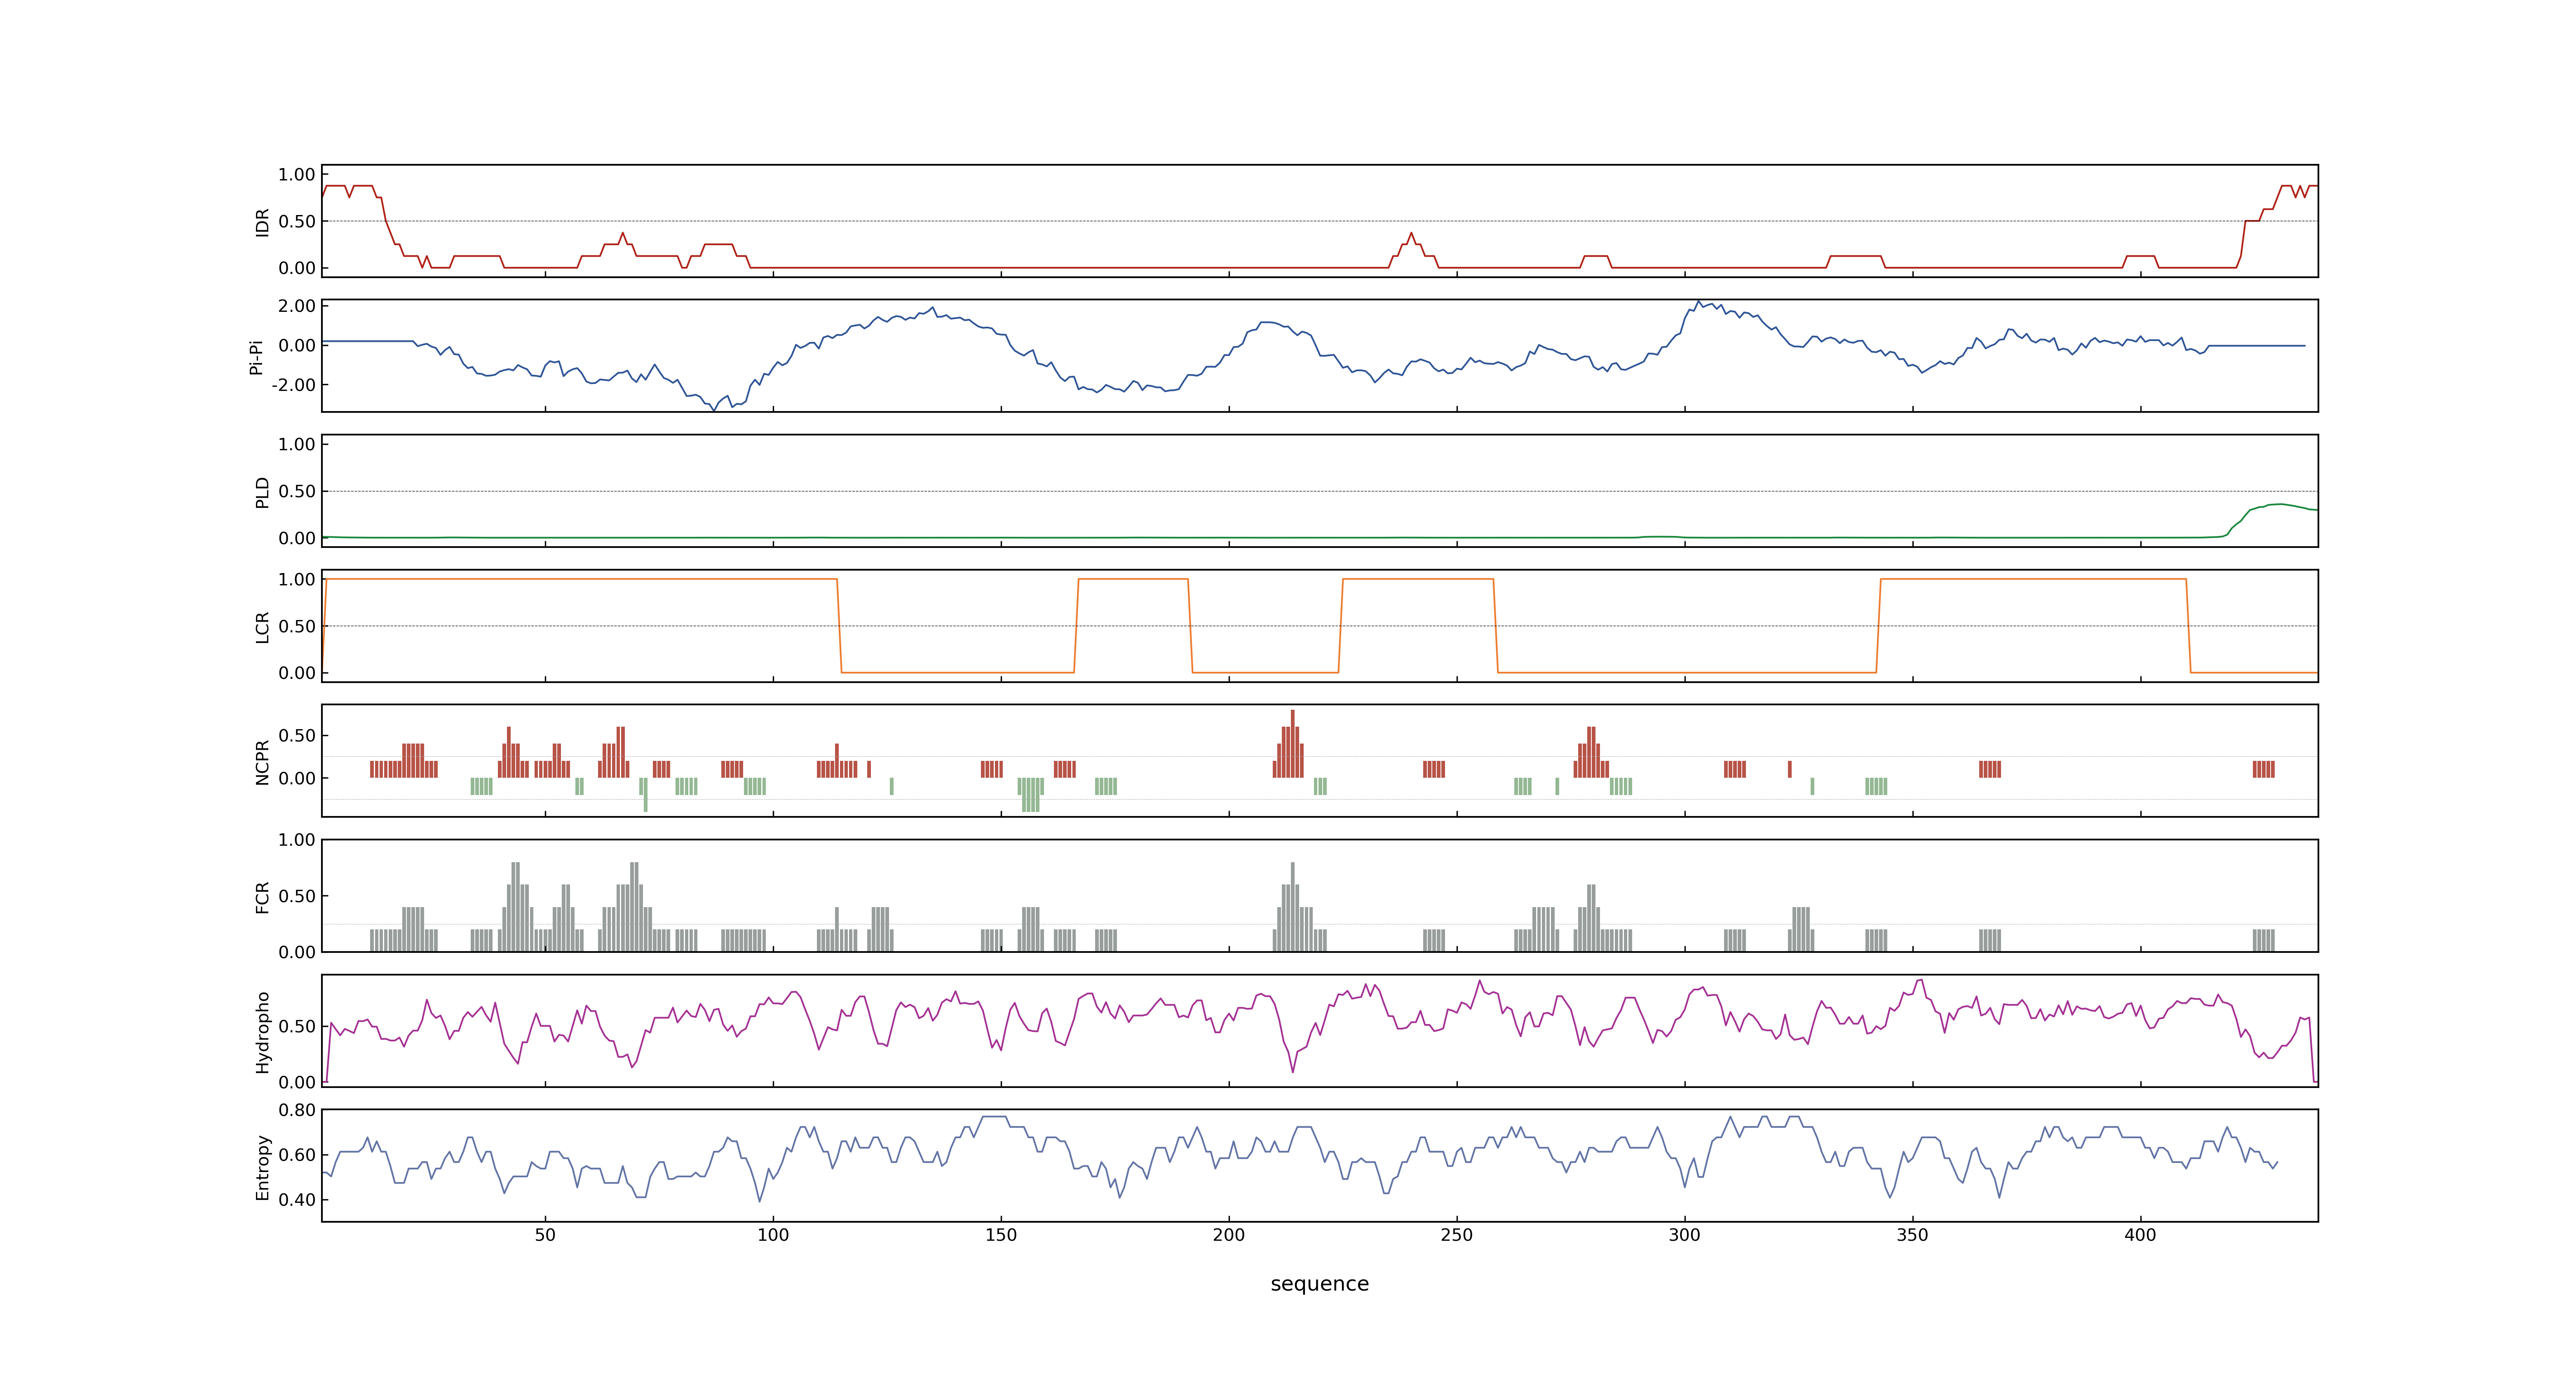Click the IDR y-axis label

pos(262,222)
